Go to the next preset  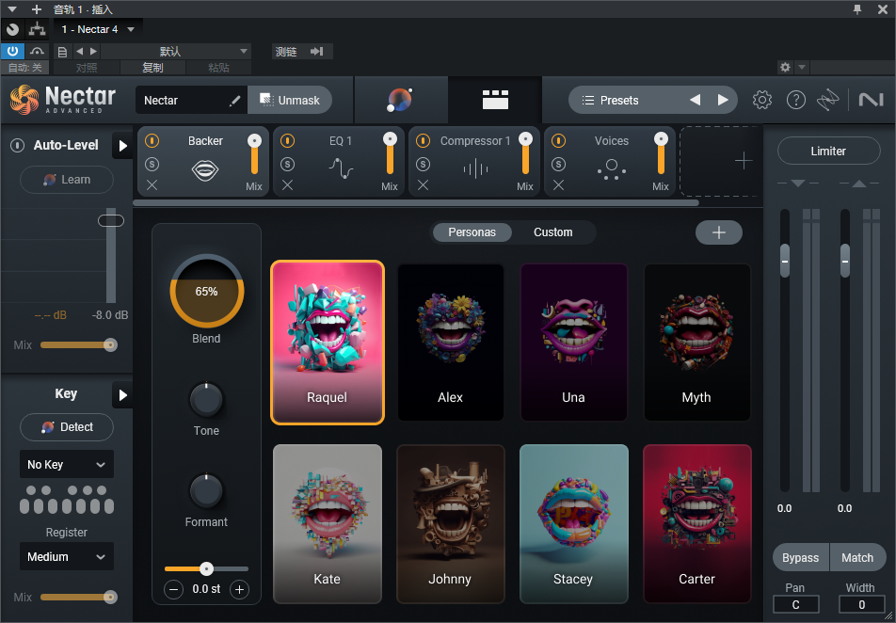723,100
